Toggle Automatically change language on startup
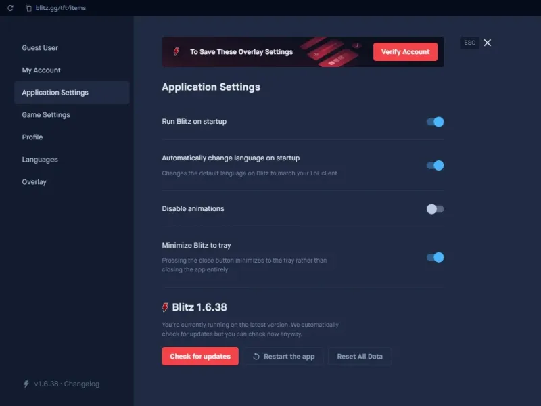This screenshot has width=541, height=406. click(x=435, y=165)
